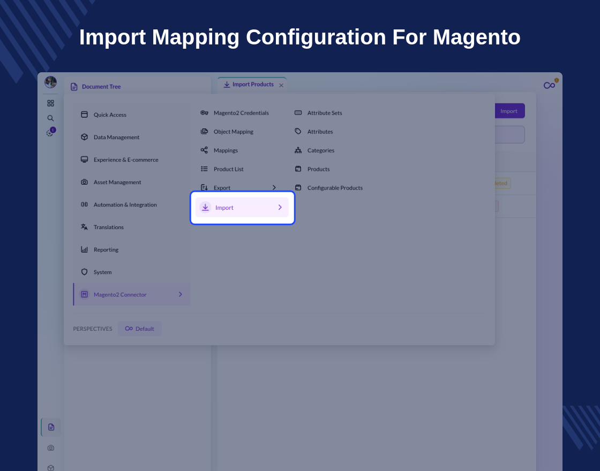
Task: Click the infinity logo at top right
Action: tap(550, 85)
